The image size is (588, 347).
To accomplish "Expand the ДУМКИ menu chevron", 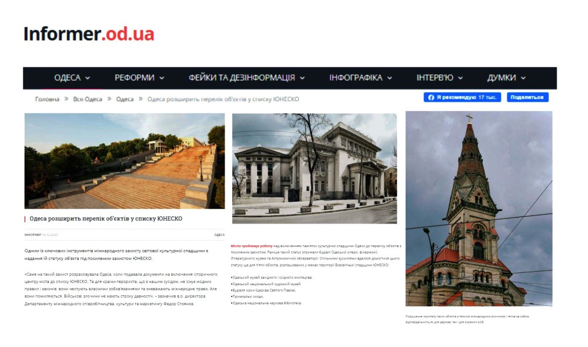I will (523, 78).
